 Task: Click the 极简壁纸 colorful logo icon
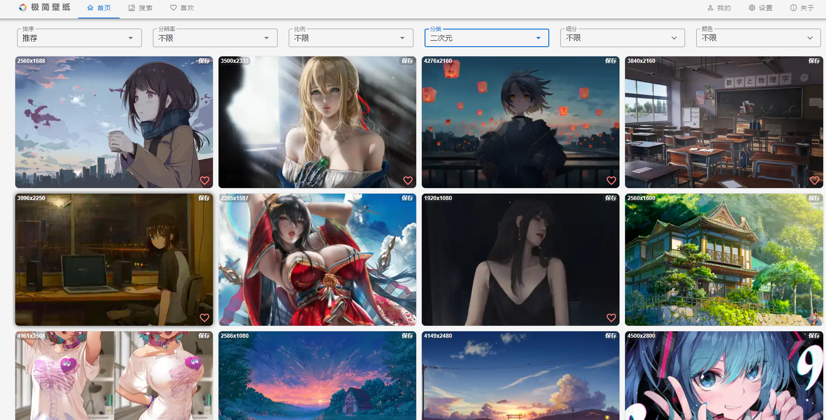(x=23, y=7)
